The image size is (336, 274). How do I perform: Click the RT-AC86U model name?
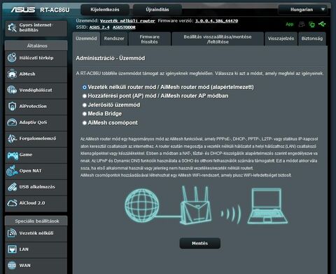[x=55, y=10]
